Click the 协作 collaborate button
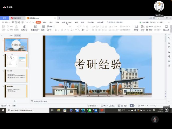 (x=153, y=23)
